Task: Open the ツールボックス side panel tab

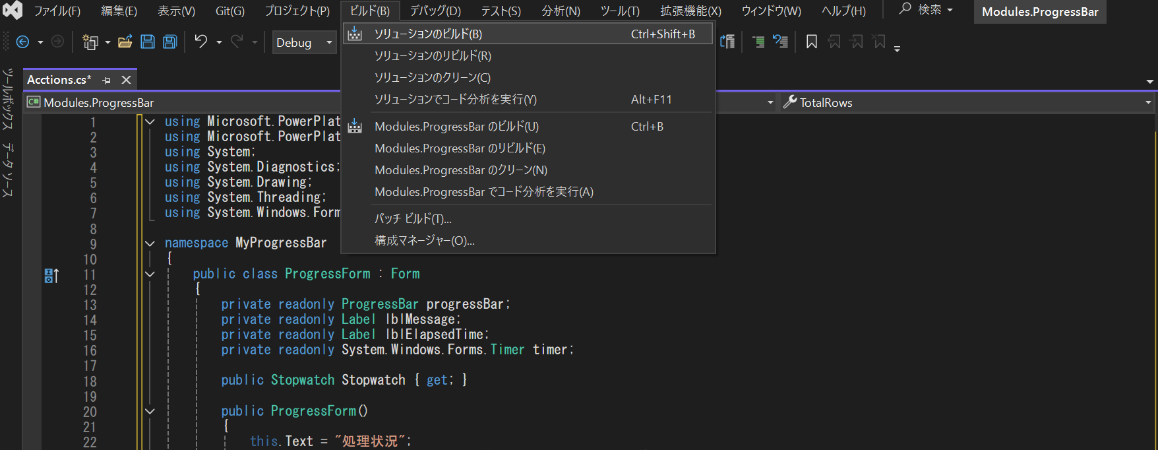Action: coord(7,99)
